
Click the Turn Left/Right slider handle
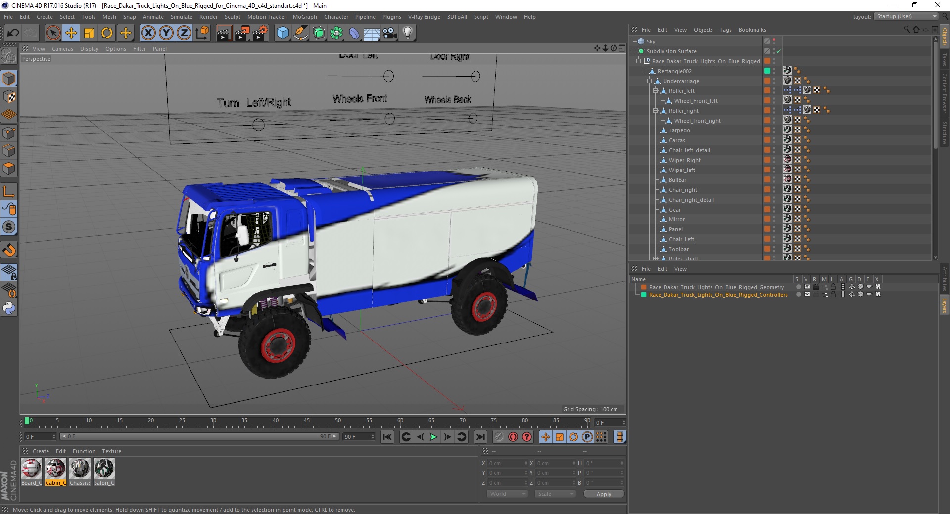pos(258,125)
